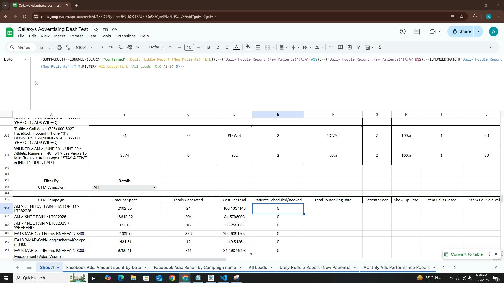Click the insert chart icon
Viewport: 504px width, 283px height.
tap(349, 47)
